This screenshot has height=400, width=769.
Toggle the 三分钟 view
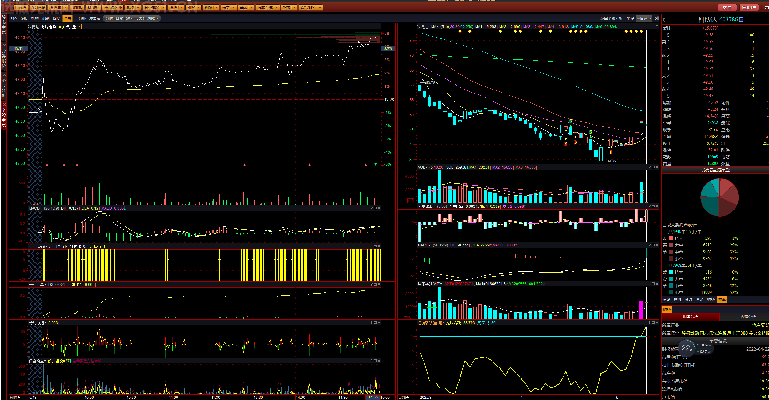80,18
